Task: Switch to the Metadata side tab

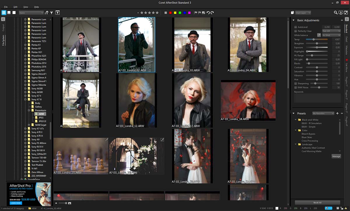Action: (x=346, y=49)
